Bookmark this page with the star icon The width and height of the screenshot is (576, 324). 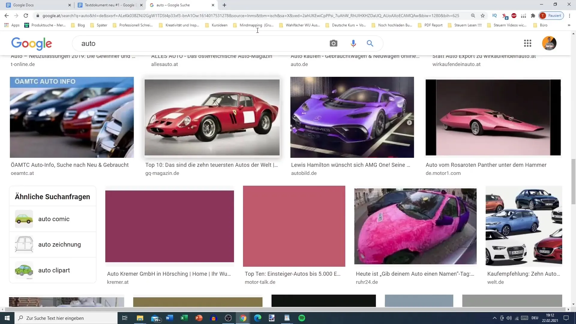pos(482,16)
